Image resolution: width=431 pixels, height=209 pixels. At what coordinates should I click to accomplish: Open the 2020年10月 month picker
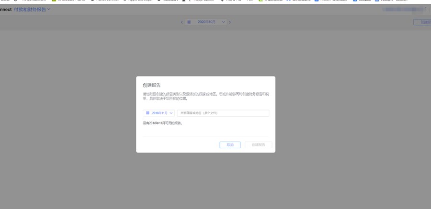click(205, 22)
